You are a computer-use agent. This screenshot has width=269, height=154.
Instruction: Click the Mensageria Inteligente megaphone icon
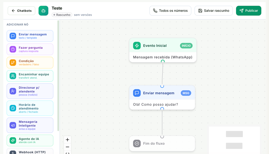[13, 125]
